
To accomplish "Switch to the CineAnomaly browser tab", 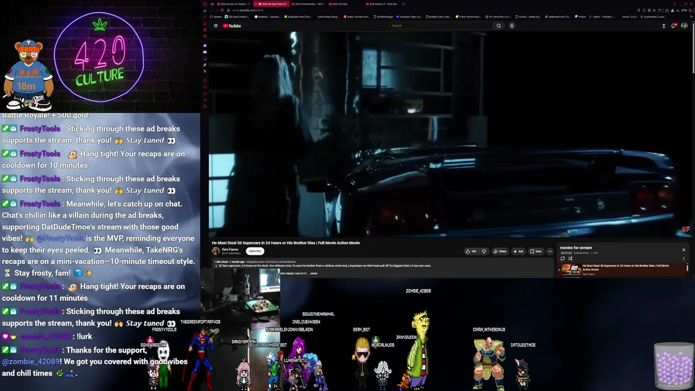I will (x=308, y=4).
